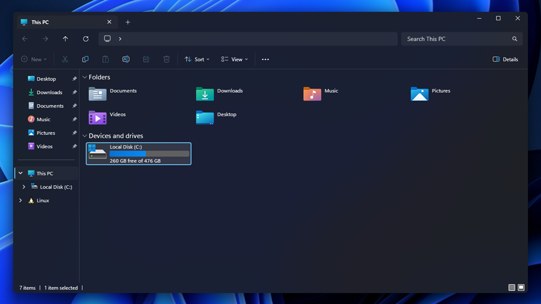Screen dimensions: 541x304
Task: Select Local Disk (C:) drive usage bar
Action: pyautogui.click(x=149, y=154)
